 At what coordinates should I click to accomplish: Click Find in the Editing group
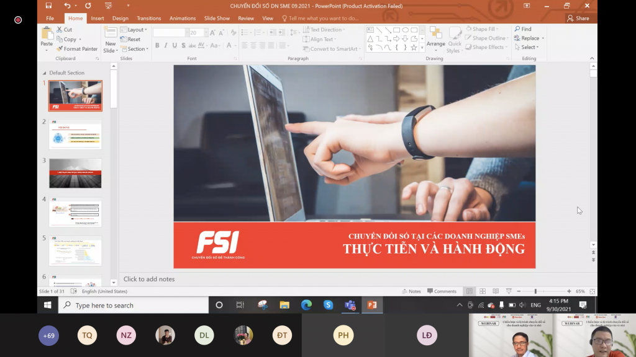tap(523, 29)
